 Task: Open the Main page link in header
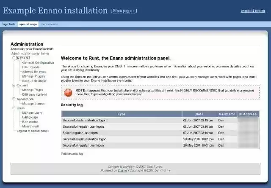point(124,11)
